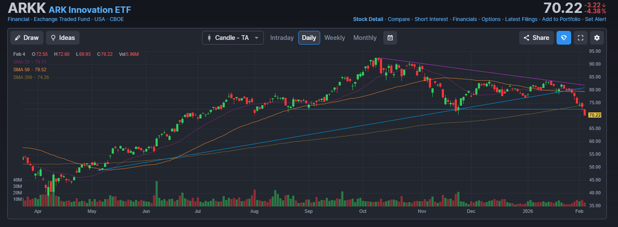
Task: Select the SMA 20 indicator label
Action: (x=30, y=61)
